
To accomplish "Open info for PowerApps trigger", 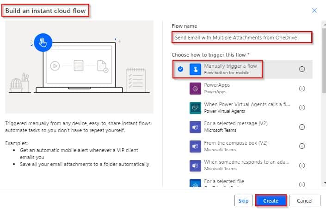I will click(x=302, y=89).
